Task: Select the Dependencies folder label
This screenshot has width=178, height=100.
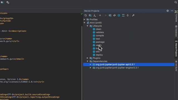Action: 100,61
